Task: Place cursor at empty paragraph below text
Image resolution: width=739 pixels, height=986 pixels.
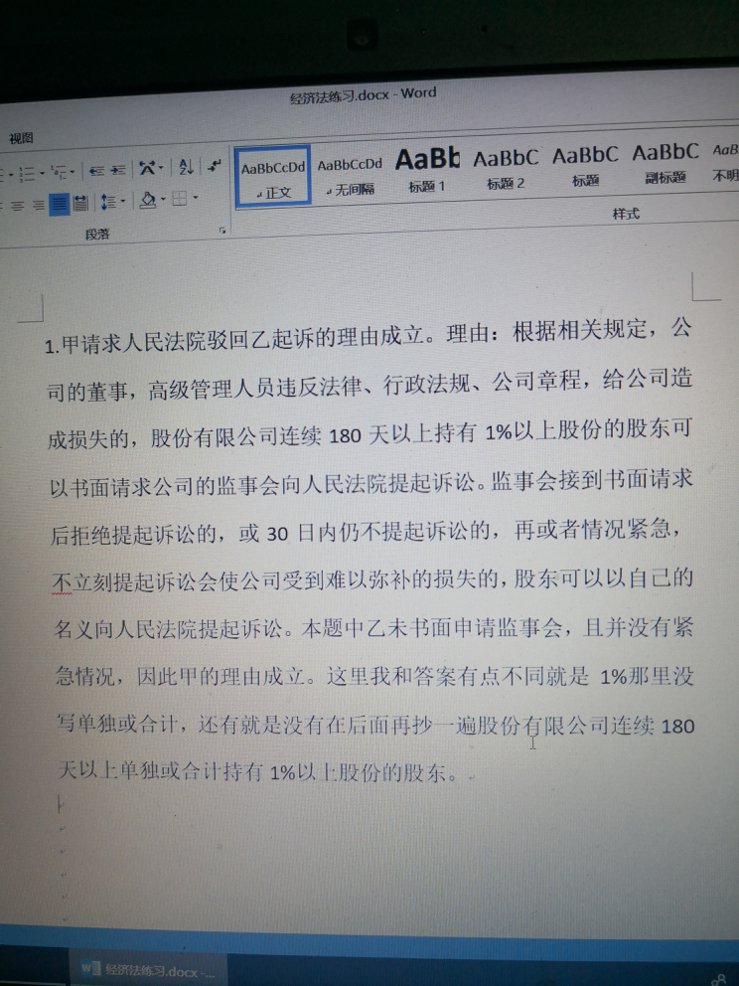Action: point(61,805)
